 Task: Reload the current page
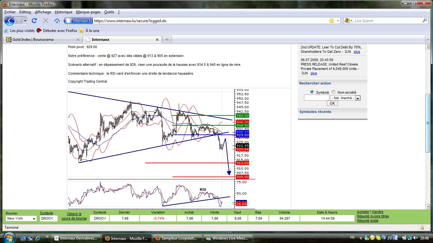34,21
